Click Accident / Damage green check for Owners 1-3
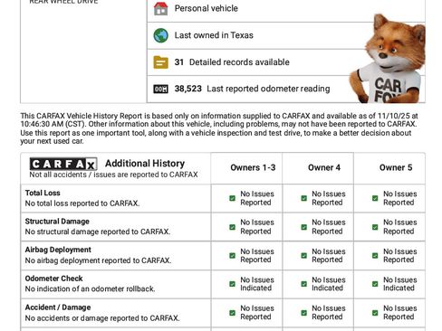 pos(232,313)
